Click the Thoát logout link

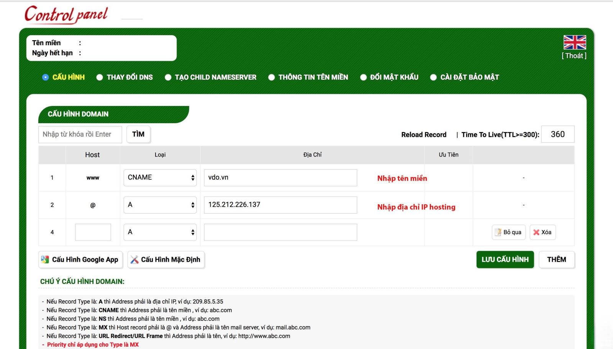[x=574, y=55]
